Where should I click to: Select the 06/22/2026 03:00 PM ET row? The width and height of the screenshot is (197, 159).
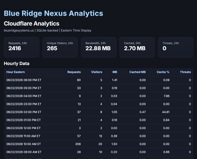(x=98, y=104)
